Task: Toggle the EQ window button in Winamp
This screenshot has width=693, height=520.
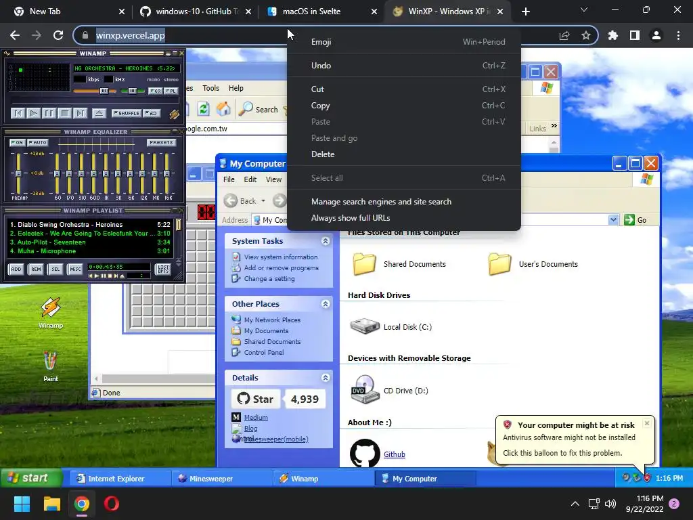Action: tap(155, 91)
